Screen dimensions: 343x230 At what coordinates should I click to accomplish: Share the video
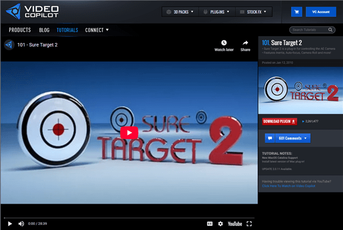[x=245, y=46]
